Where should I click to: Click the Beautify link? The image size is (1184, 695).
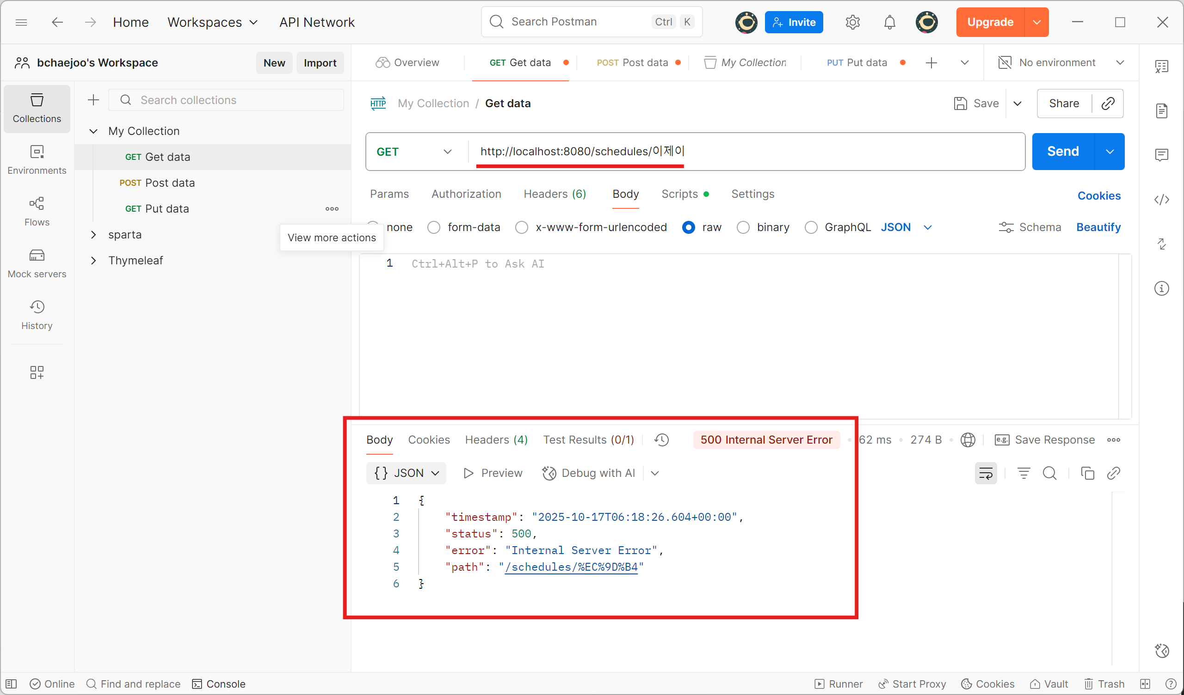[1098, 227]
